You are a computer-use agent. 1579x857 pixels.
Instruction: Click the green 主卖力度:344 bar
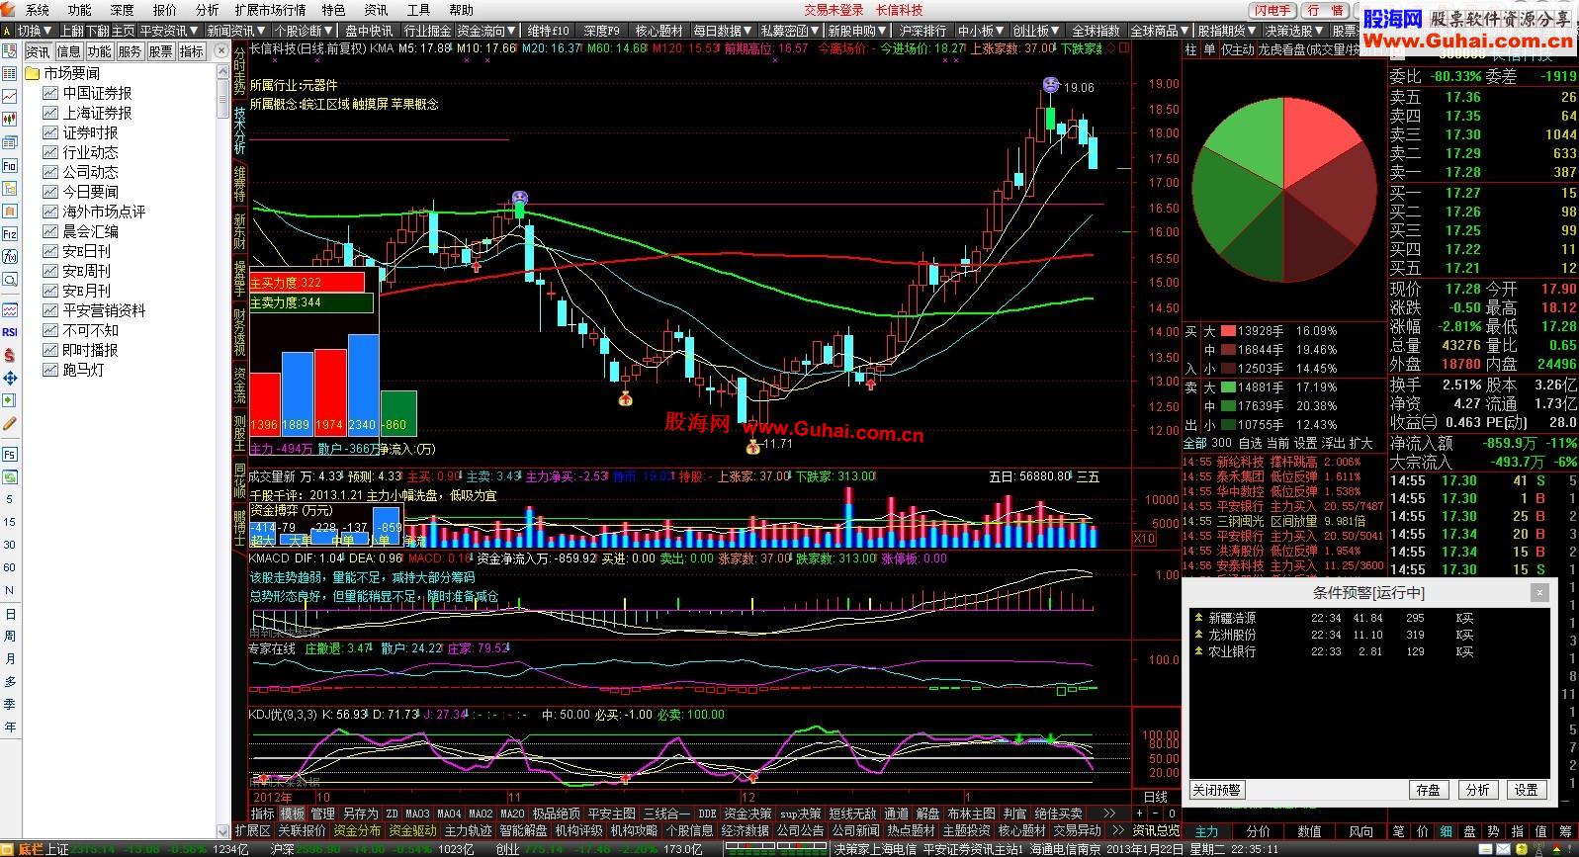point(310,302)
